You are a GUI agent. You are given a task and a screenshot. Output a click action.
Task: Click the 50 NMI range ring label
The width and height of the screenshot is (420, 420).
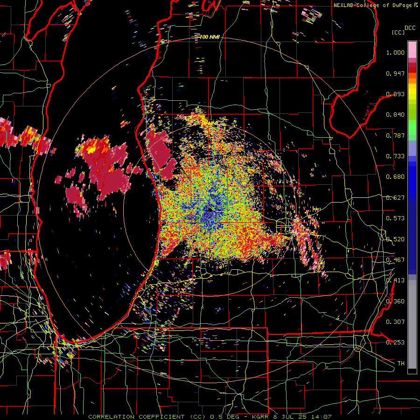coord(210,123)
